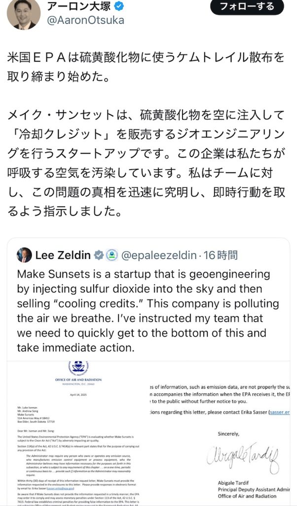297x506 pixels.
Task: Open the signature page image by Abigale Tardif
Action: point(220,433)
